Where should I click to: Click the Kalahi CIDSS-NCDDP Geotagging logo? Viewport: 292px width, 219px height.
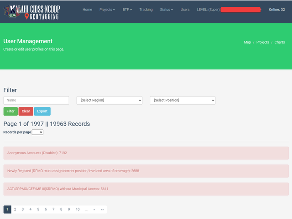coord(32,12)
